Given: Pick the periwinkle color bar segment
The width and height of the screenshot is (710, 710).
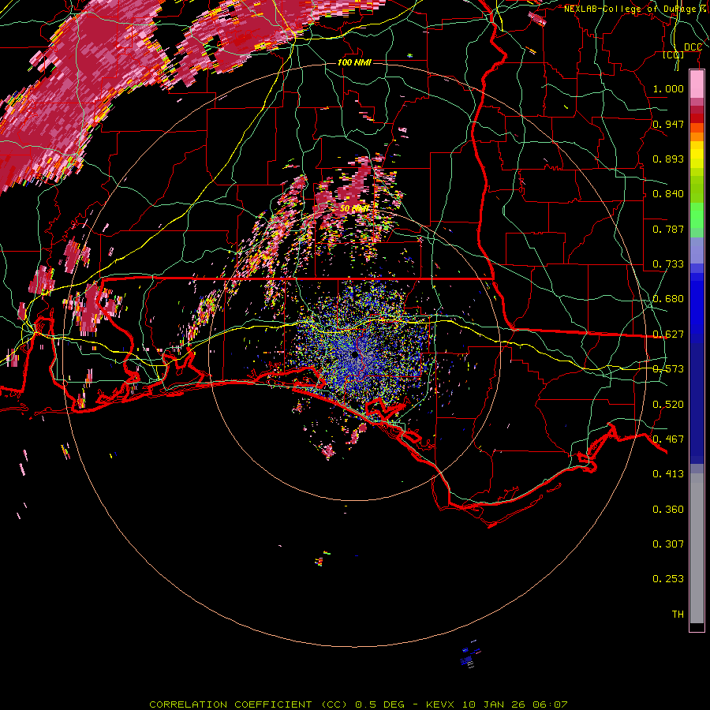Looking at the screenshot, I should 697,251.
